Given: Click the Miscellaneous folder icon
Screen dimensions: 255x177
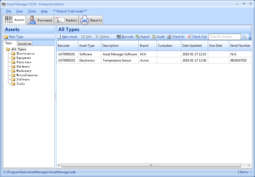Looking at the screenshot, I should click(x=13, y=75).
